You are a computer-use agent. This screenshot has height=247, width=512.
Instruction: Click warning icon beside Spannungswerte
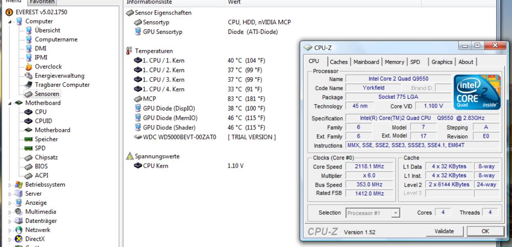click(x=129, y=156)
